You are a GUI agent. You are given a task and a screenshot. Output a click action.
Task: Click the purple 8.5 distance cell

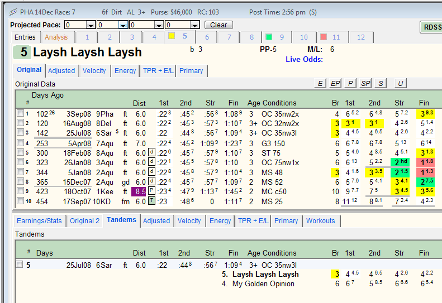pyautogui.click(x=139, y=191)
